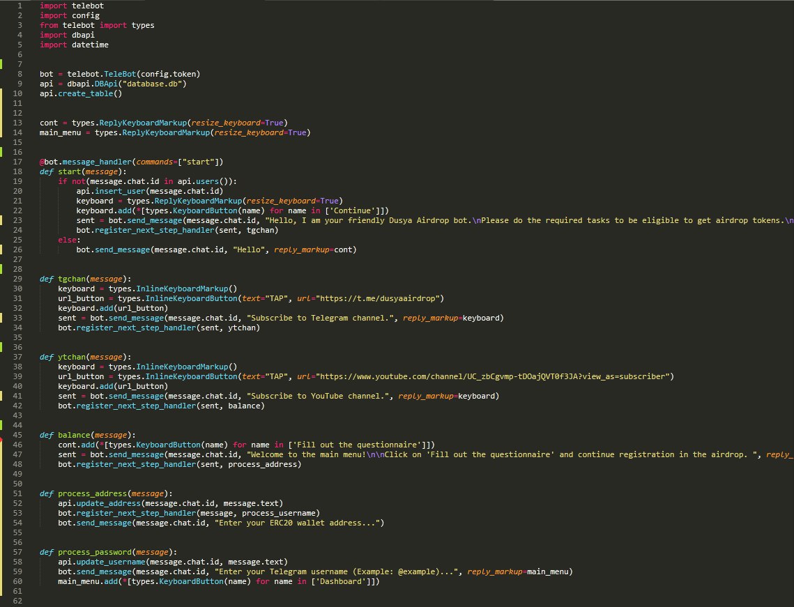Click the "Hello" string on line 26
794x607 pixels.
point(249,249)
